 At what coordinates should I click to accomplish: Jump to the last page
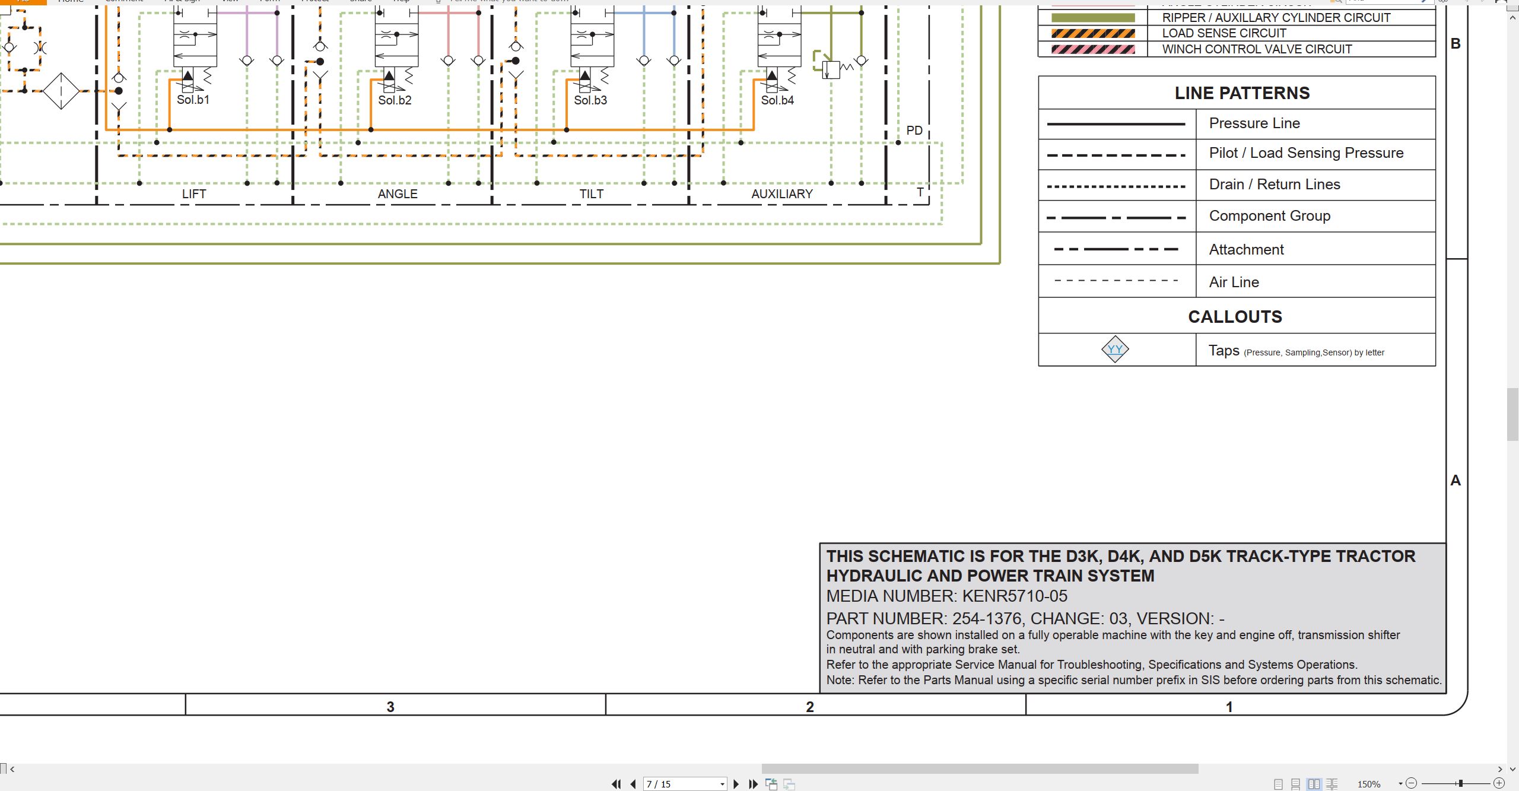point(753,784)
